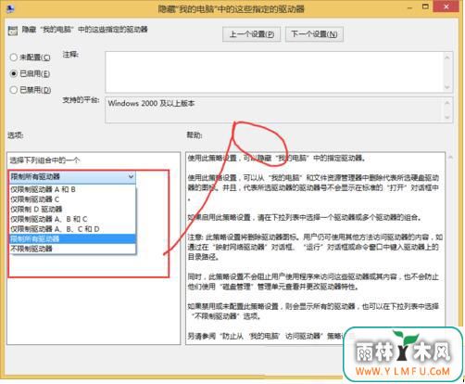
Task: Click the 下一个设置(N) button
Action: [314, 34]
